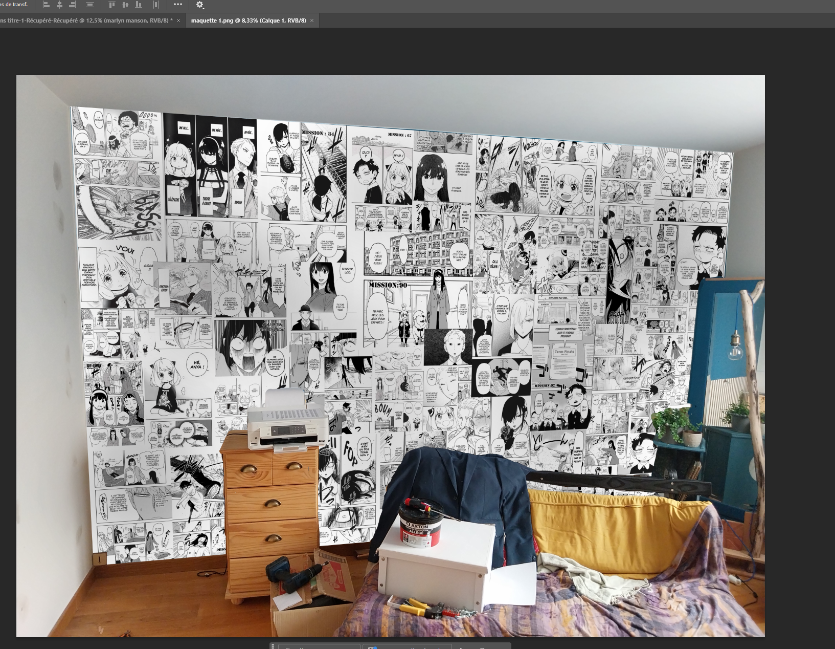Click the align vertical centers icon
The image size is (835, 649).
[x=125, y=5]
